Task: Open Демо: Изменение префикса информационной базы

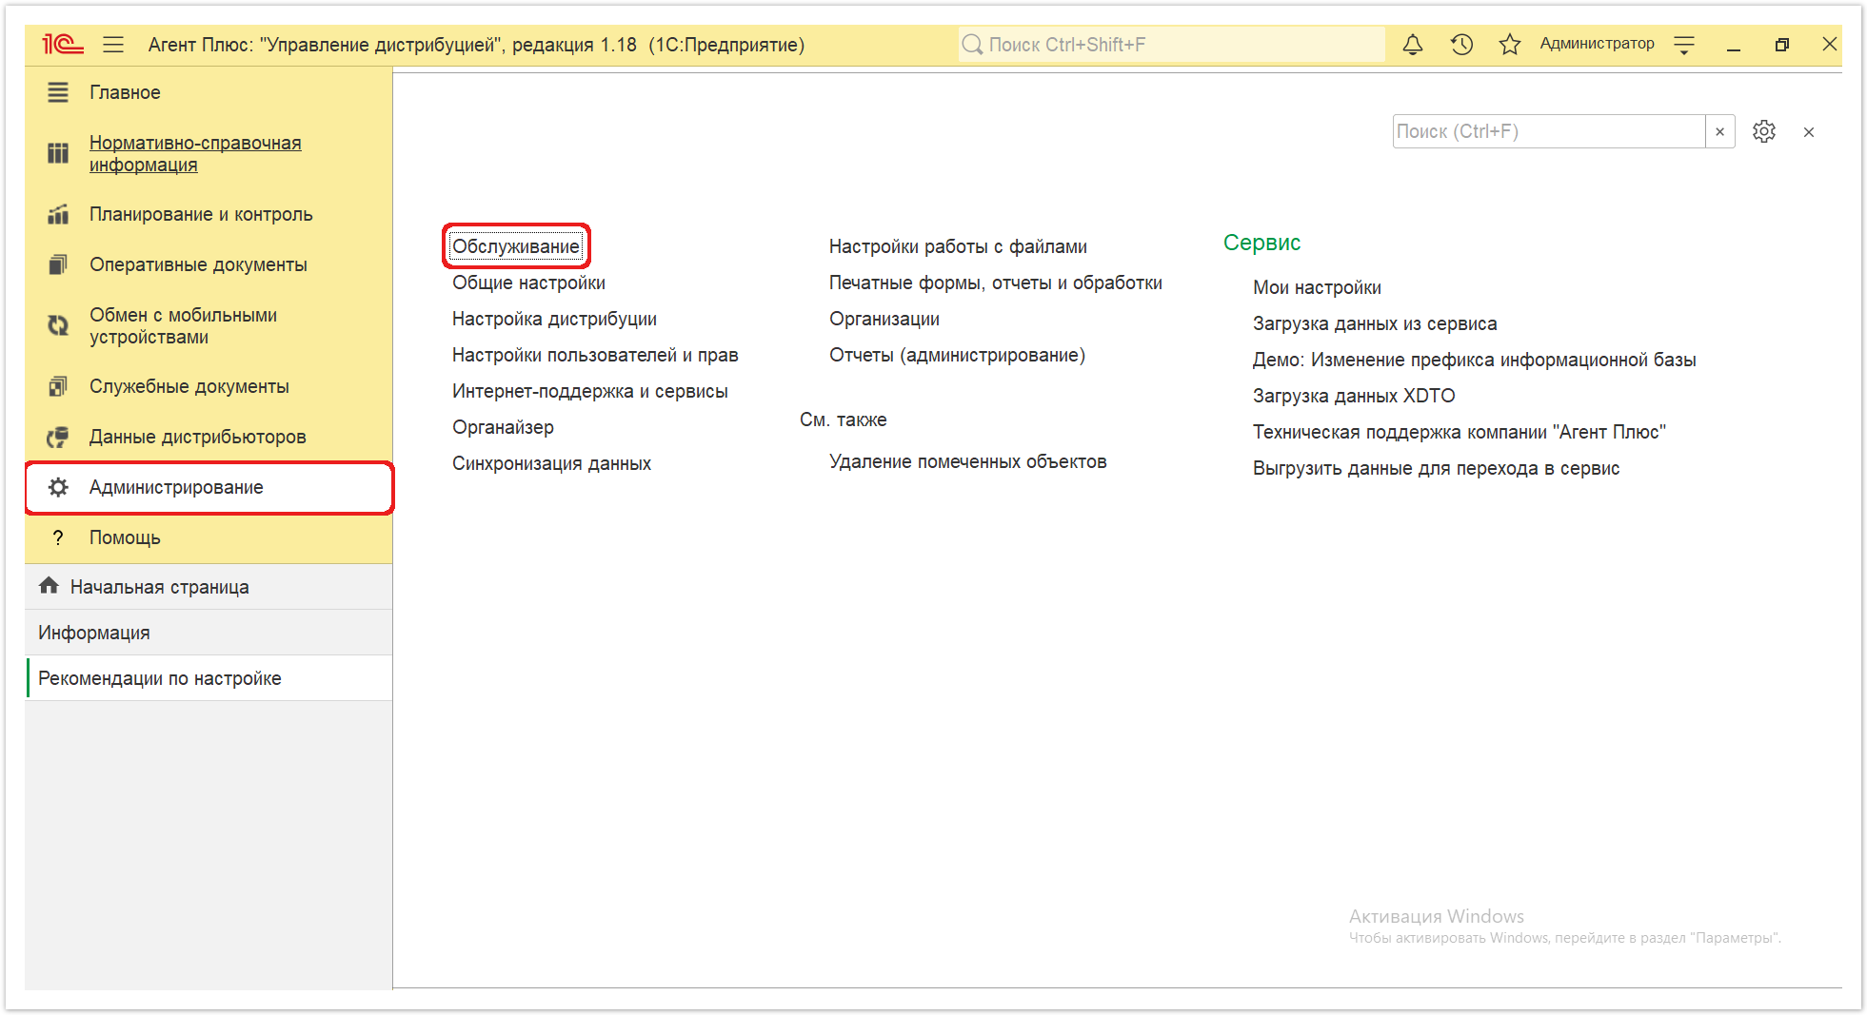Action: pos(1474,360)
